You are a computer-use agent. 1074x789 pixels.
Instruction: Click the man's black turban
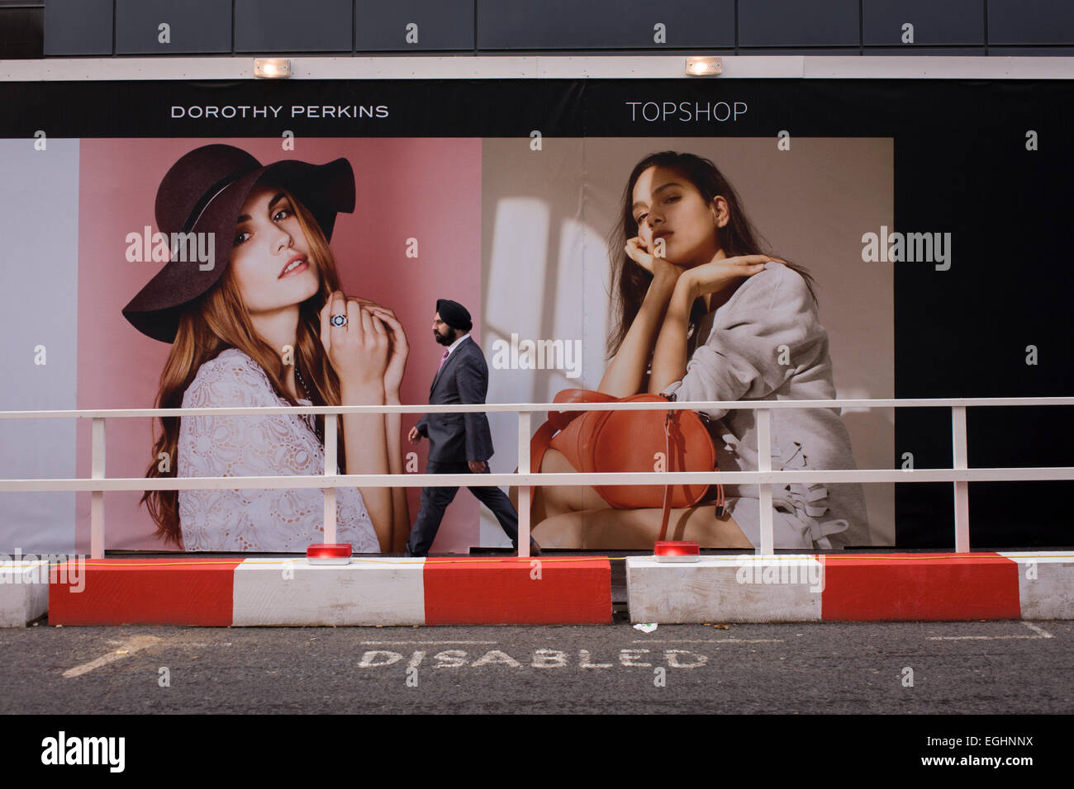click(454, 313)
